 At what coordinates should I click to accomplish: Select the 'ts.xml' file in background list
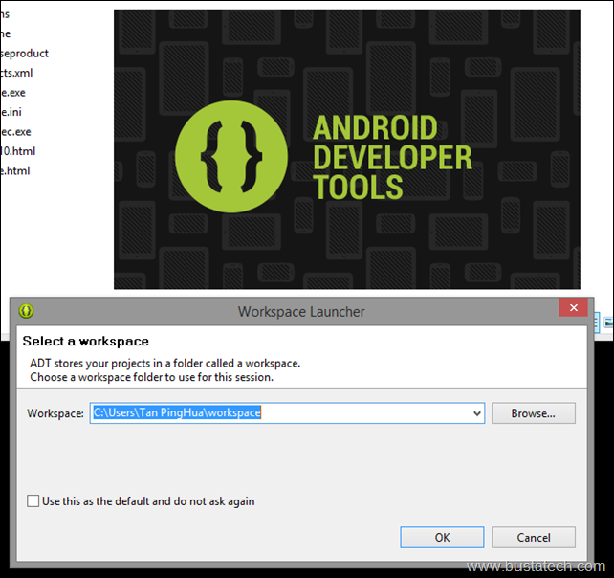(16, 73)
